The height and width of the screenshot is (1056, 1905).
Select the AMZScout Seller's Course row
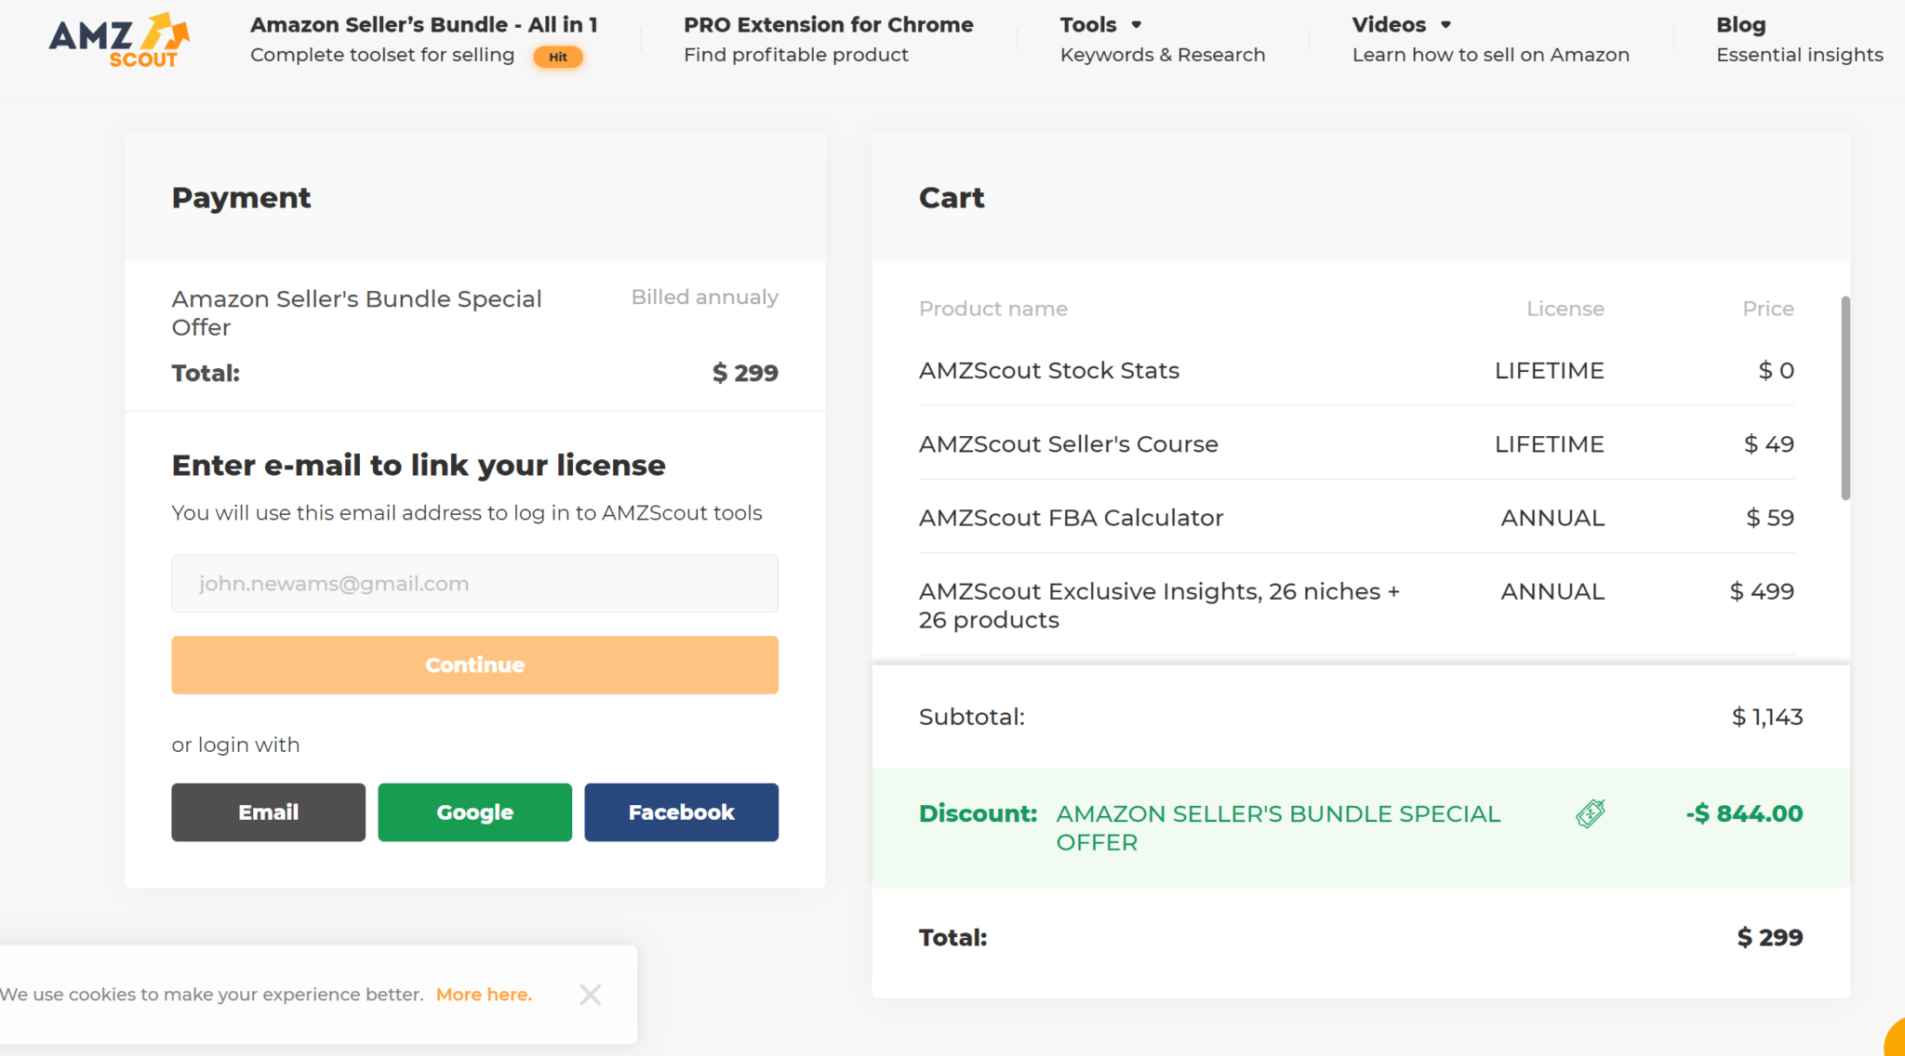pyautogui.click(x=1356, y=443)
